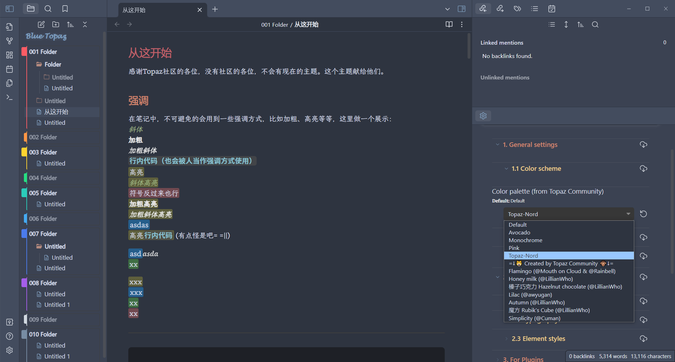Navigate forward arrow in note header
This screenshot has width=675, height=362.
(x=129, y=24)
